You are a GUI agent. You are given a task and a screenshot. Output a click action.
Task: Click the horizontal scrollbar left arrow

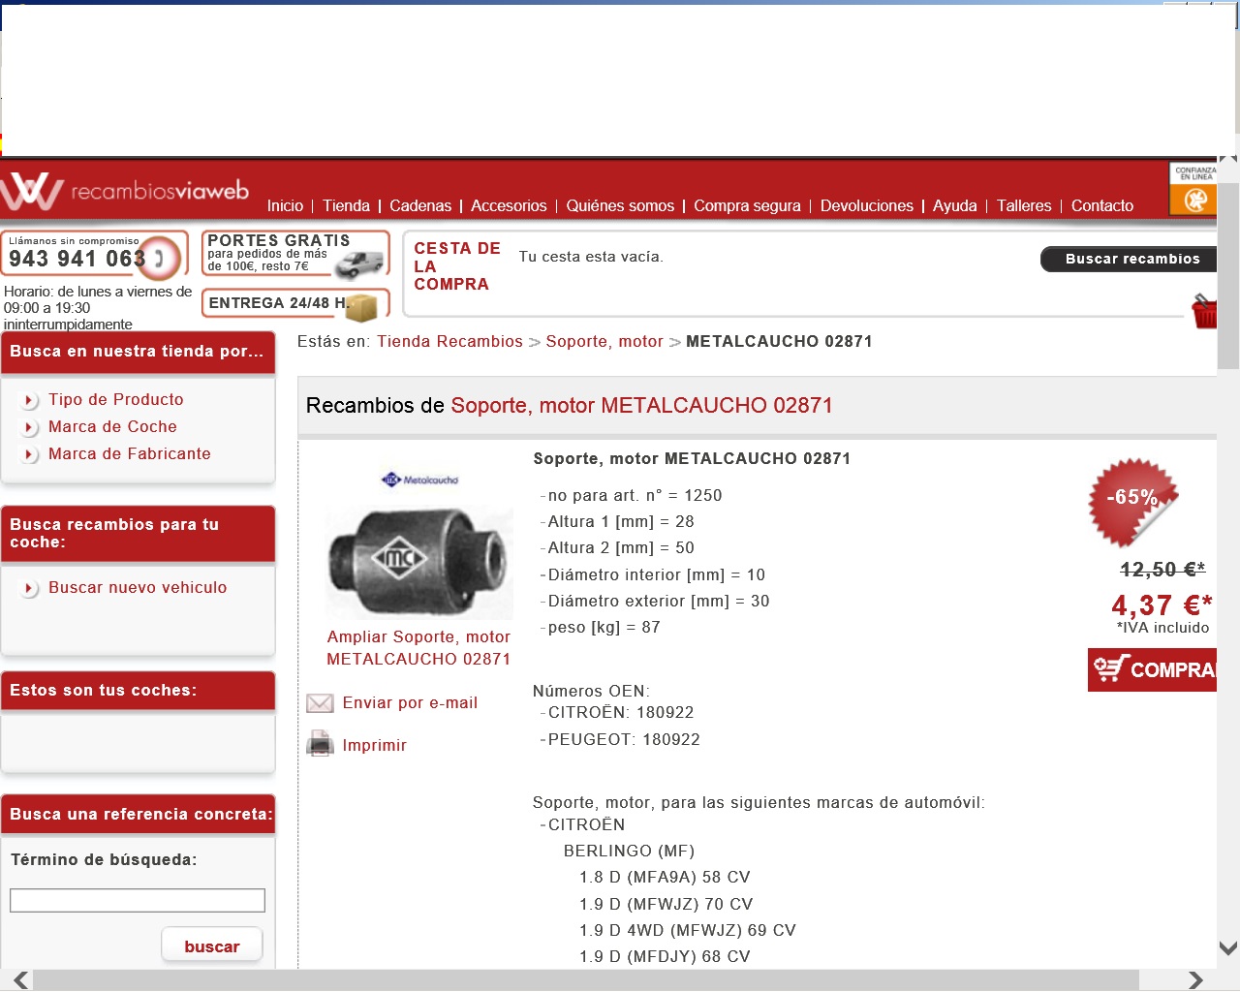coord(20,980)
